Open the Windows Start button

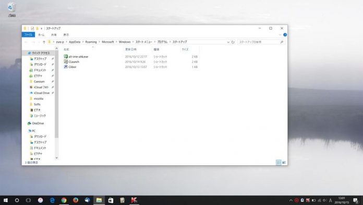pos(6,200)
